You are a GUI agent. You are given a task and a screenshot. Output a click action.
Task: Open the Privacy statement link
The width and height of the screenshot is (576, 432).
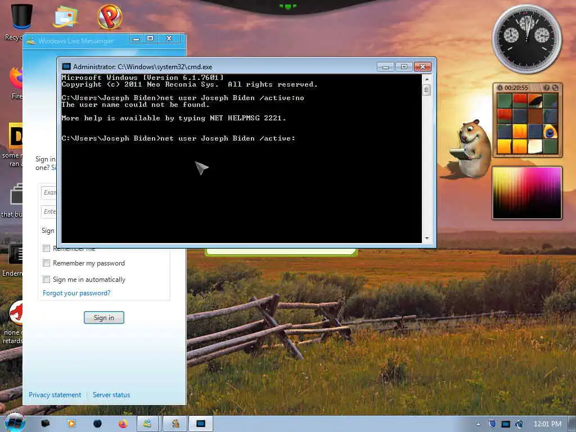point(55,395)
